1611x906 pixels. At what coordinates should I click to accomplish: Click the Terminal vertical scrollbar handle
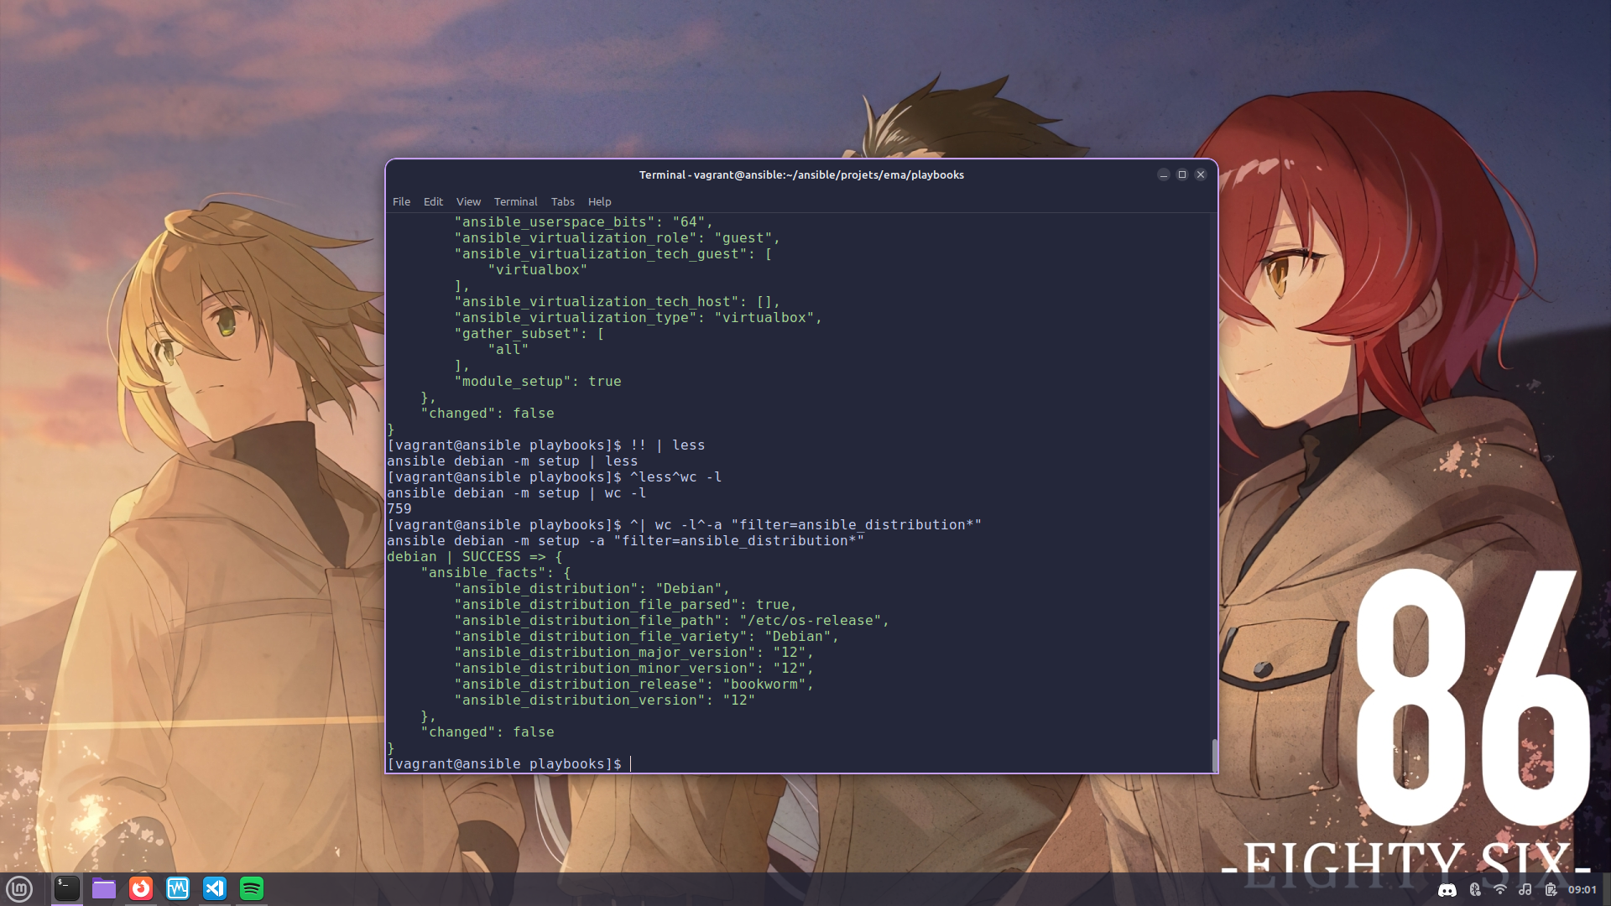pyautogui.click(x=1214, y=755)
